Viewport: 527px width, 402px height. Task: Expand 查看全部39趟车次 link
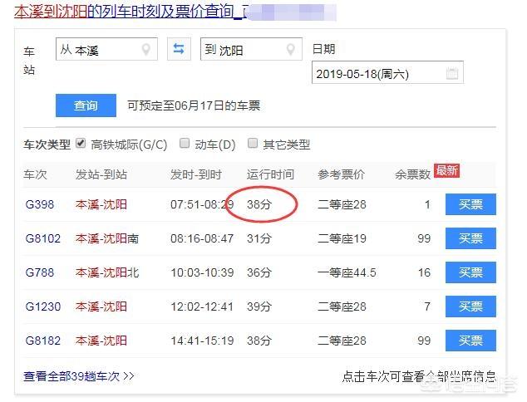(79, 376)
